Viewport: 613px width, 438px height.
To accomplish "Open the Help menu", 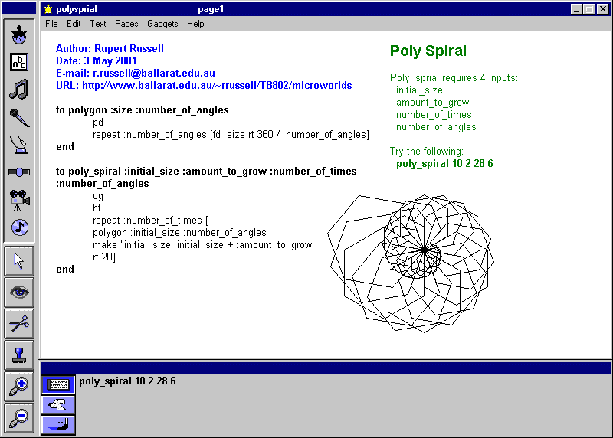I will pos(195,24).
